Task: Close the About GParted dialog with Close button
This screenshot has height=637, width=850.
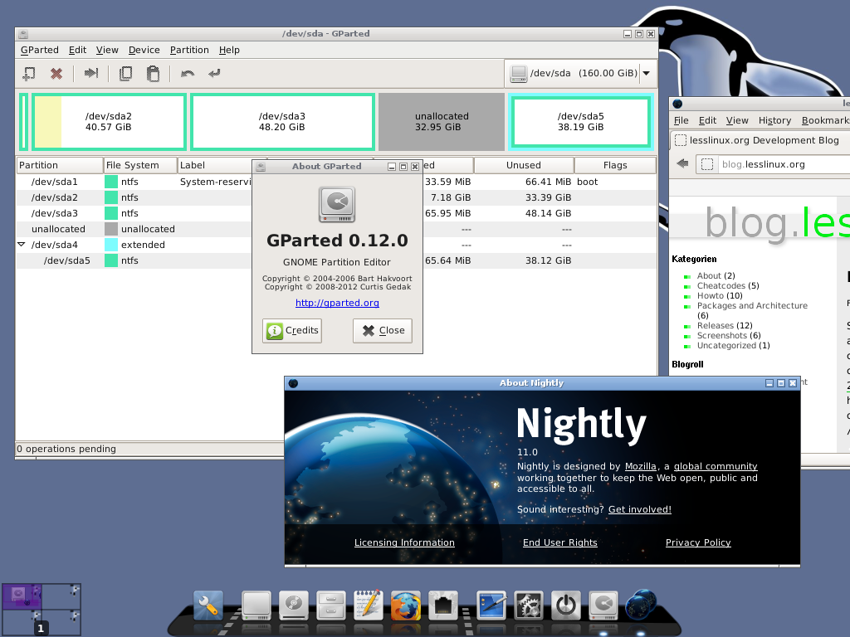Action: (x=383, y=330)
